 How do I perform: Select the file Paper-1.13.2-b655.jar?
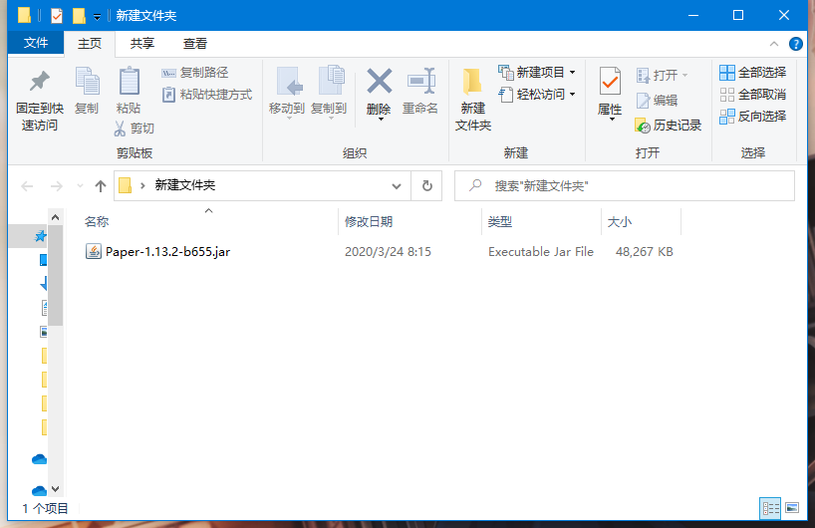168,252
